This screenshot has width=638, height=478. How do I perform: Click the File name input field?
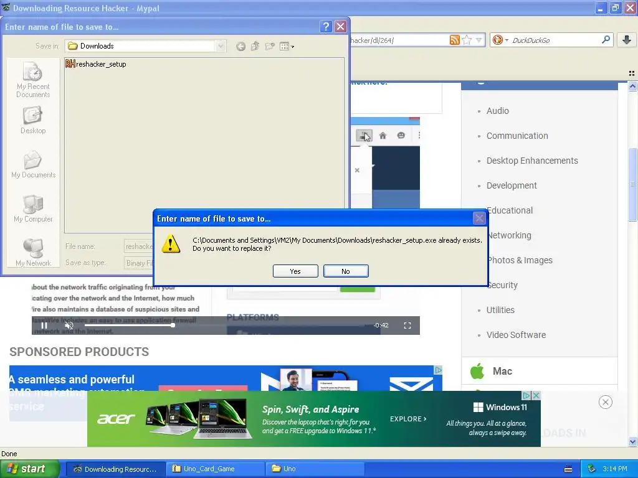tap(139, 246)
